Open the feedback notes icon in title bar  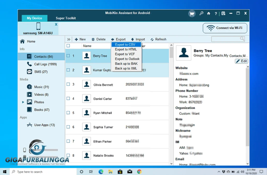pos(223,13)
